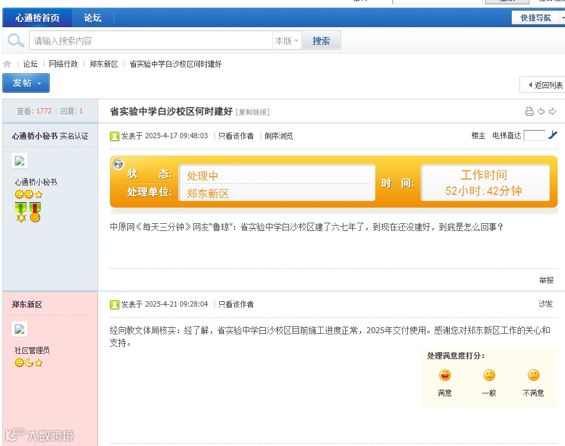565x446 pixels.
Task: Open 论坛 breadcrumb link
Action: pyautogui.click(x=30, y=64)
